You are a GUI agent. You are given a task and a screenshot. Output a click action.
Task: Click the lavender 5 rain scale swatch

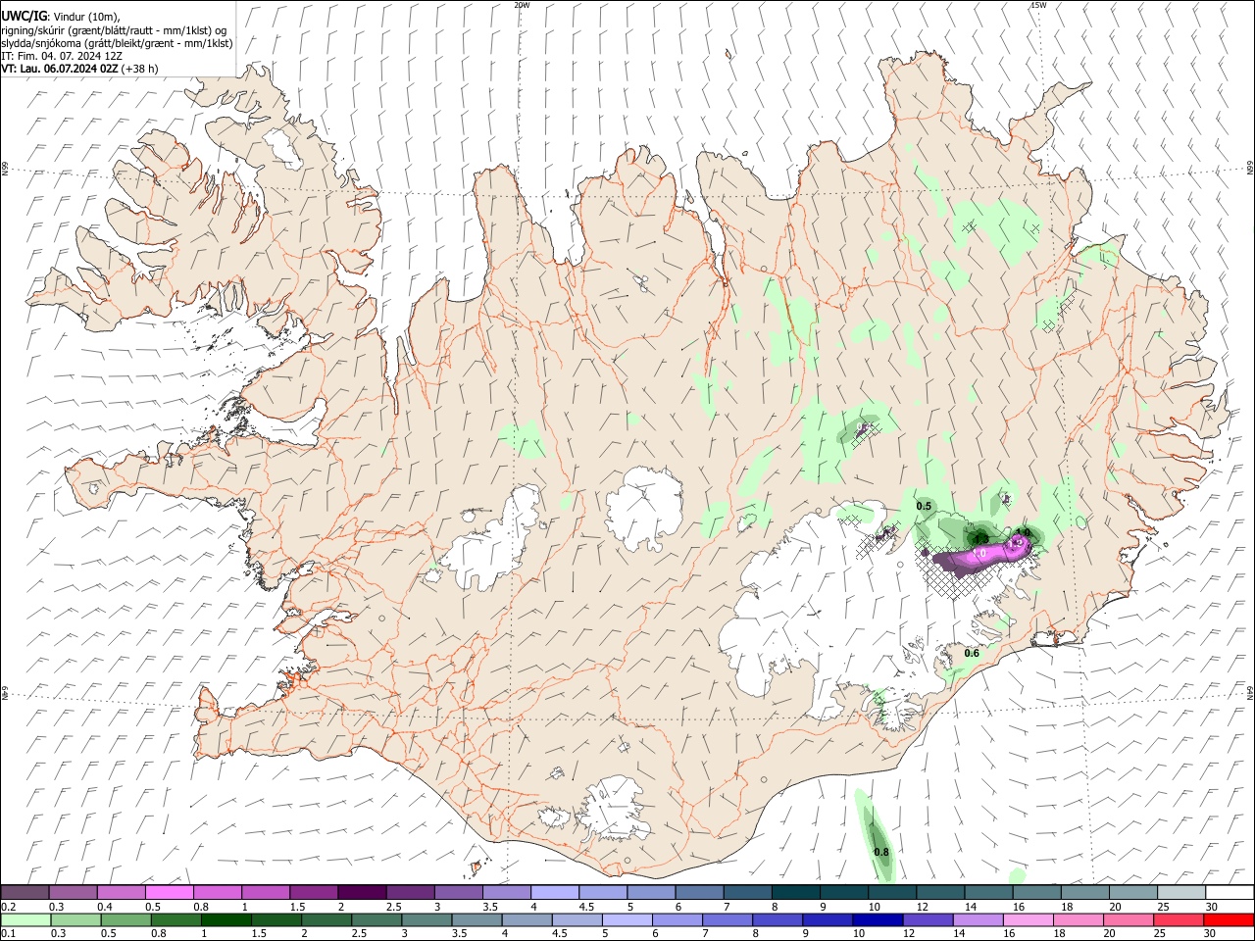[x=627, y=919]
